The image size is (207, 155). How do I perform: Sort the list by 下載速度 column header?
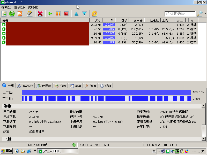(152, 20)
